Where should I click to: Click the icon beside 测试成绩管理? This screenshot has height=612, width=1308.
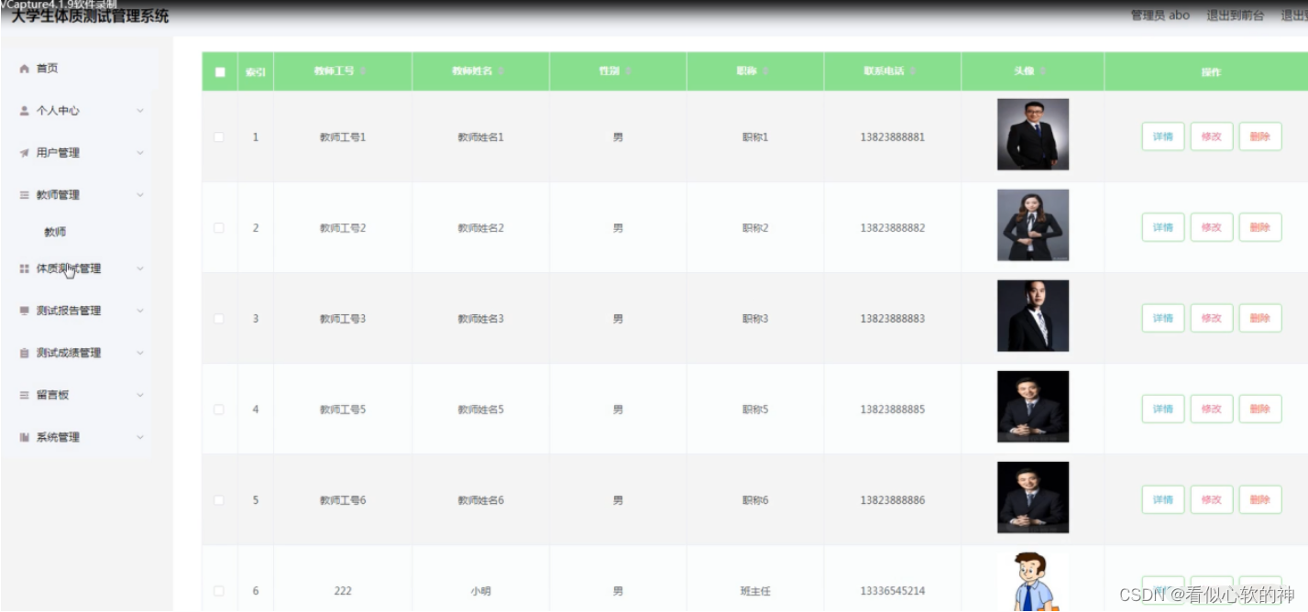pyautogui.click(x=25, y=353)
